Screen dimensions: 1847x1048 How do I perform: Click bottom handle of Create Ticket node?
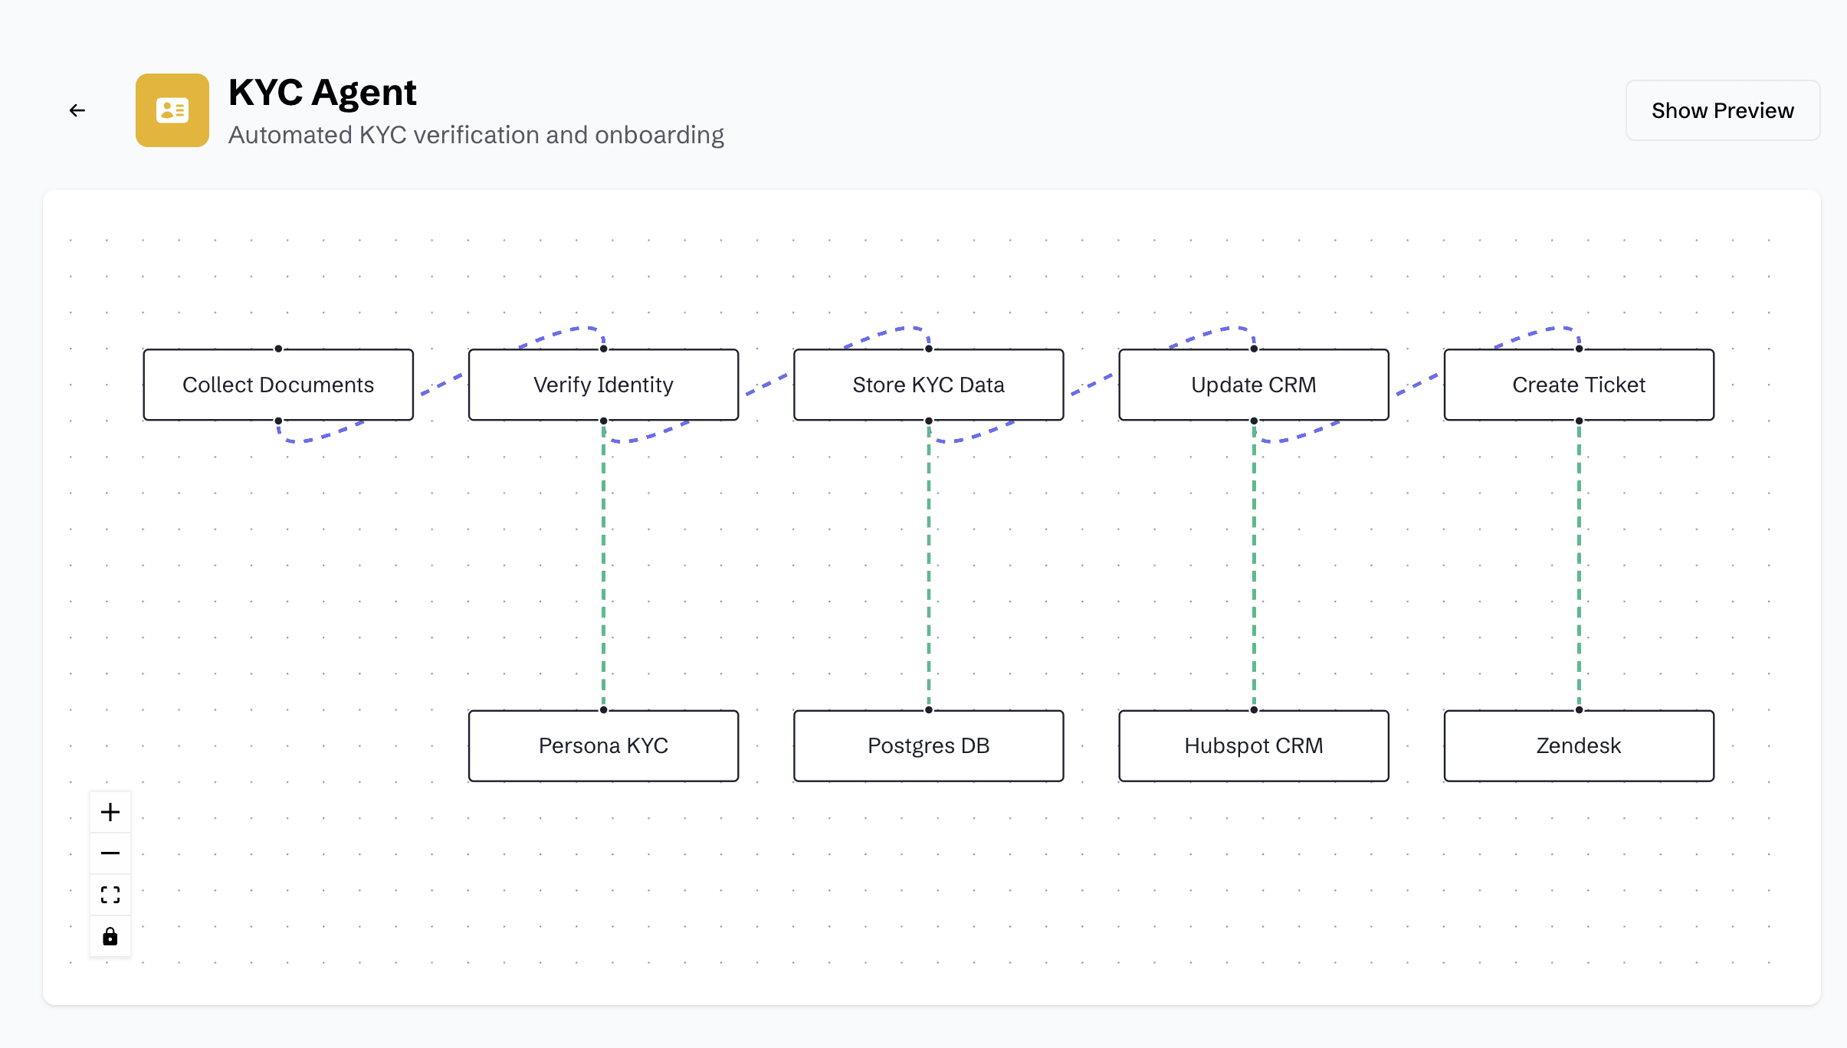click(1579, 421)
